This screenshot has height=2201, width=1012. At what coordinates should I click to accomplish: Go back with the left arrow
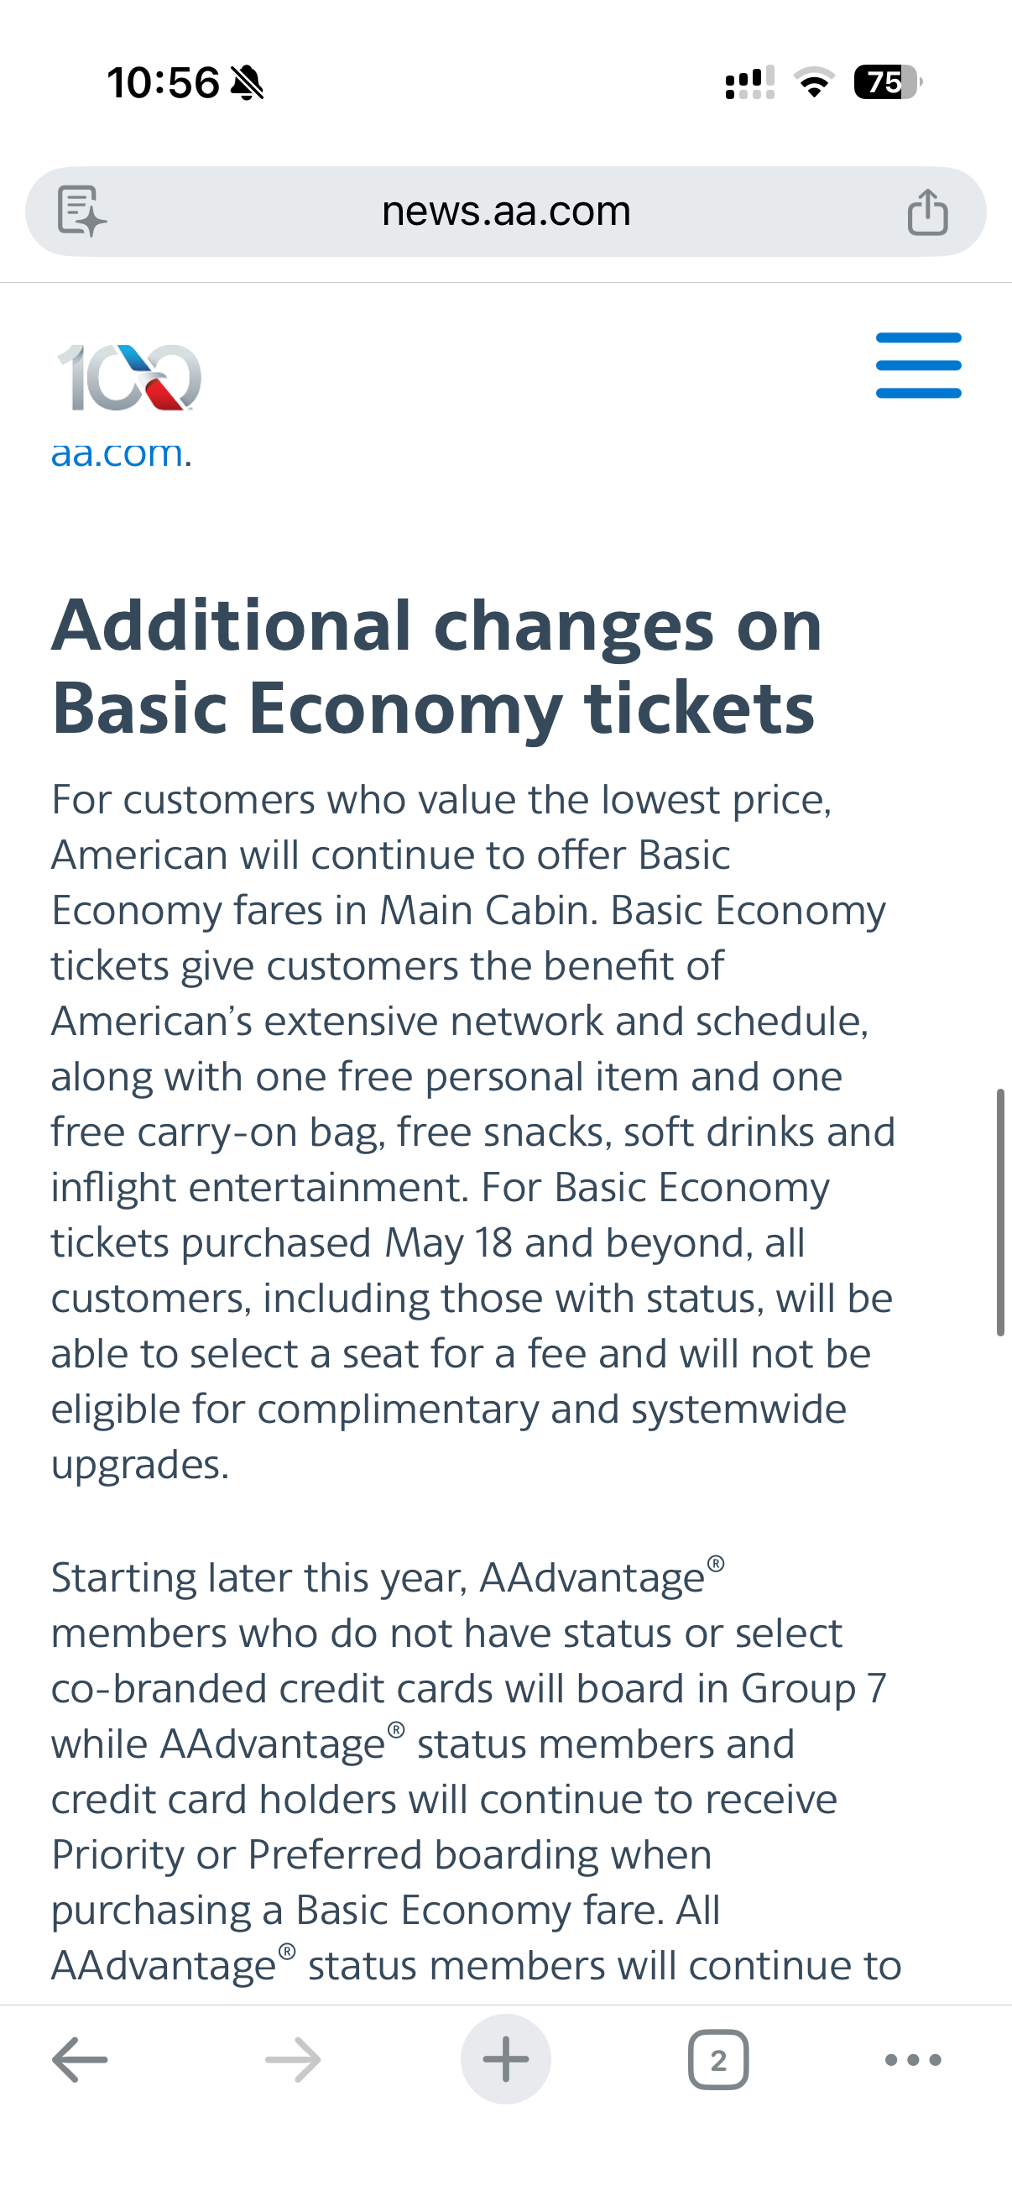point(81,2060)
